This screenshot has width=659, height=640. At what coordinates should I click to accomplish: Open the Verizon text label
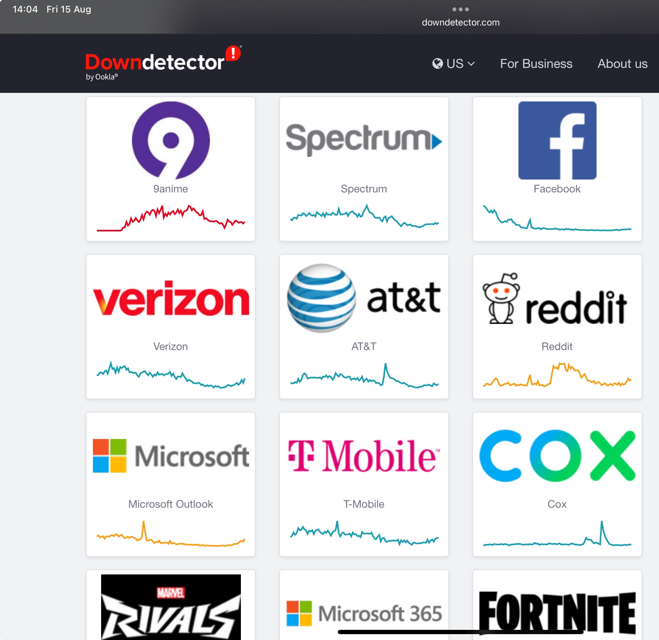(171, 347)
